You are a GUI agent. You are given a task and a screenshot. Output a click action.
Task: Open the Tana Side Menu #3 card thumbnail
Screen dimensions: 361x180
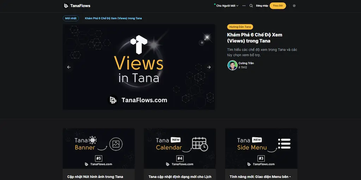tap(261, 148)
